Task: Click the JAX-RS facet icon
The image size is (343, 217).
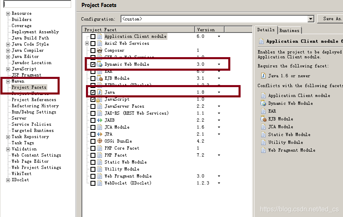Action: pos(100,113)
